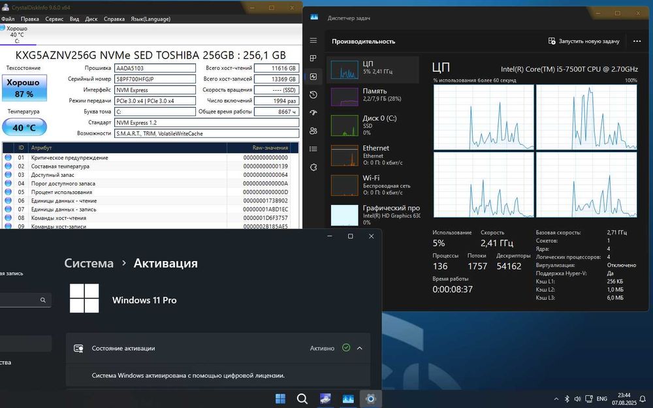
Task: Click the Атрибут column header
Action: [127, 148]
